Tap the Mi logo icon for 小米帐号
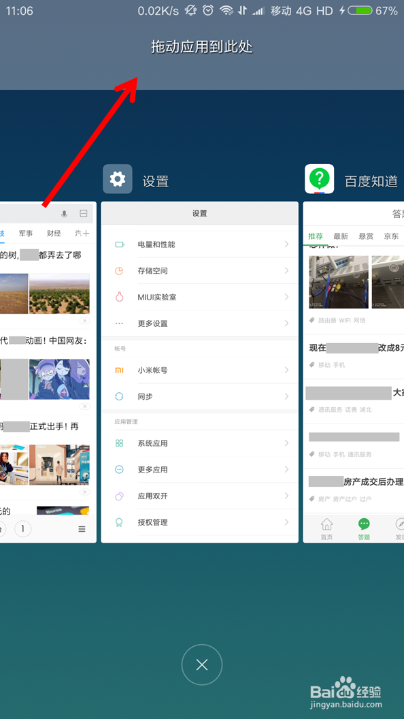 (119, 370)
